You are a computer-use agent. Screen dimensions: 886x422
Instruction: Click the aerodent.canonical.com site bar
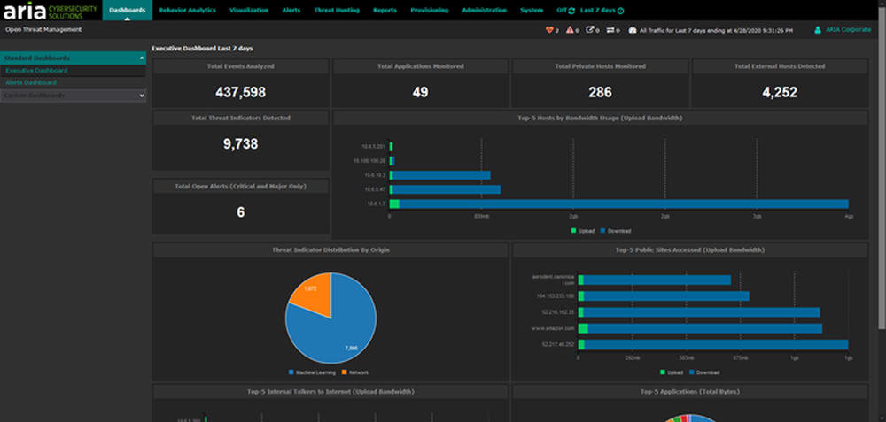pyautogui.click(x=655, y=280)
